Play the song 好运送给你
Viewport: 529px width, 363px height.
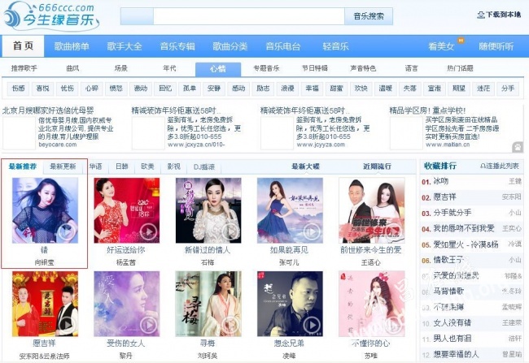[x=148, y=231]
